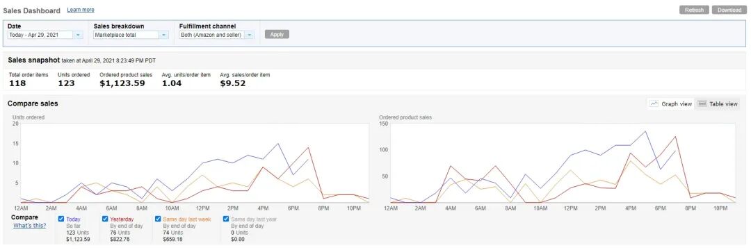Click the Apply button
This screenshot has width=751, height=250.
[277, 35]
